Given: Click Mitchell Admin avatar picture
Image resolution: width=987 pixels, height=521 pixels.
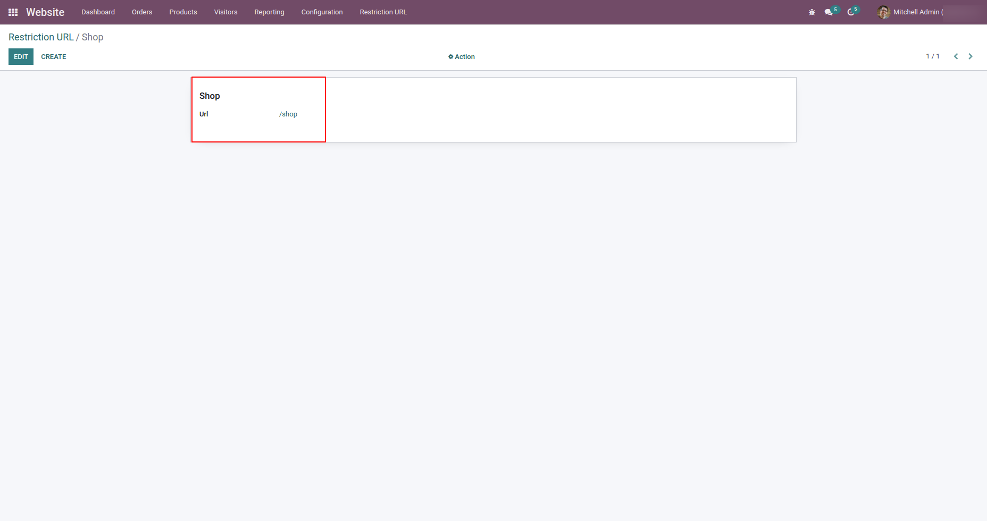Looking at the screenshot, I should tap(884, 12).
